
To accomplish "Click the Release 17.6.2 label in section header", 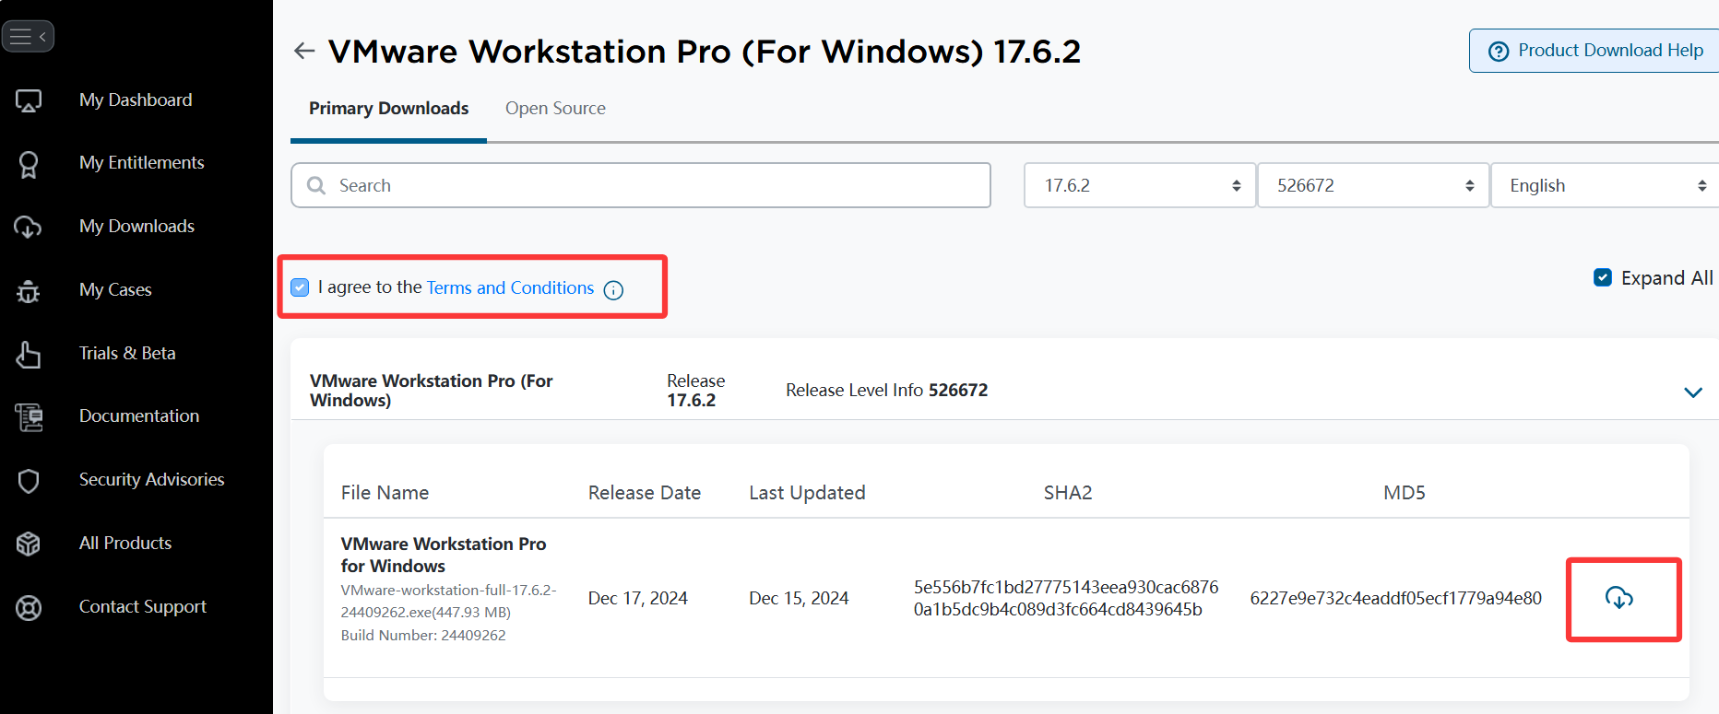I will point(695,390).
